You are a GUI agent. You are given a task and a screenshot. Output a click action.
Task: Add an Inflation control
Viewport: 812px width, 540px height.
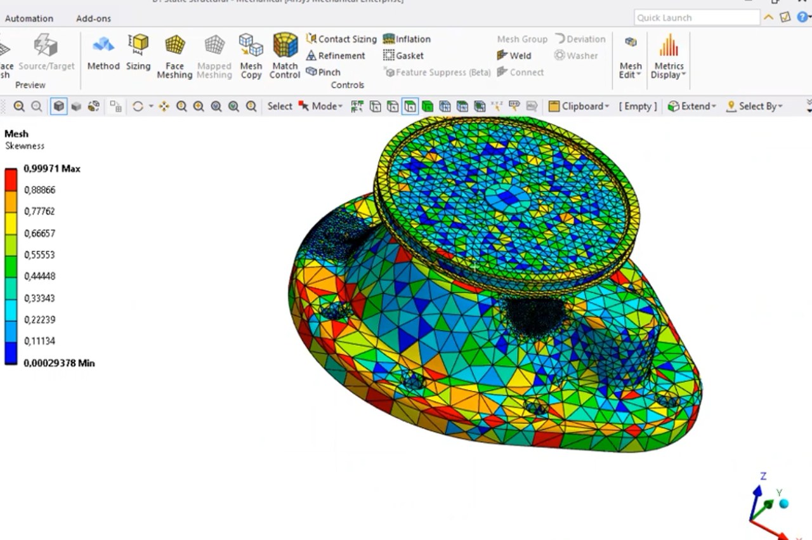tap(407, 39)
